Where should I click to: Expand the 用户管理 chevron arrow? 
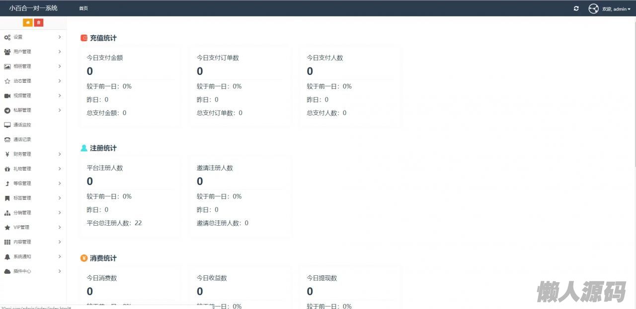60,52
